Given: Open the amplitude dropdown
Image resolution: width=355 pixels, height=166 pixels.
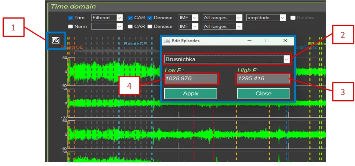Looking at the screenshot, I should (x=266, y=18).
